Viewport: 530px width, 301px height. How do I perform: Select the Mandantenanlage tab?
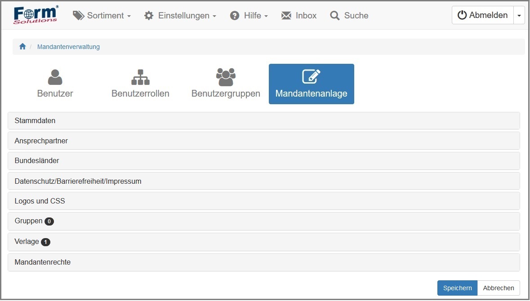(312, 84)
